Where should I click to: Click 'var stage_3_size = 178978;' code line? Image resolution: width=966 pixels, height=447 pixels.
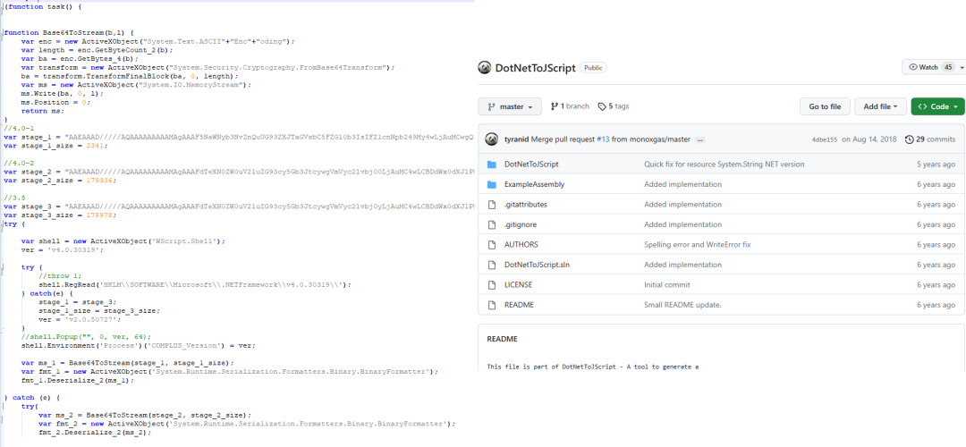pos(60,215)
